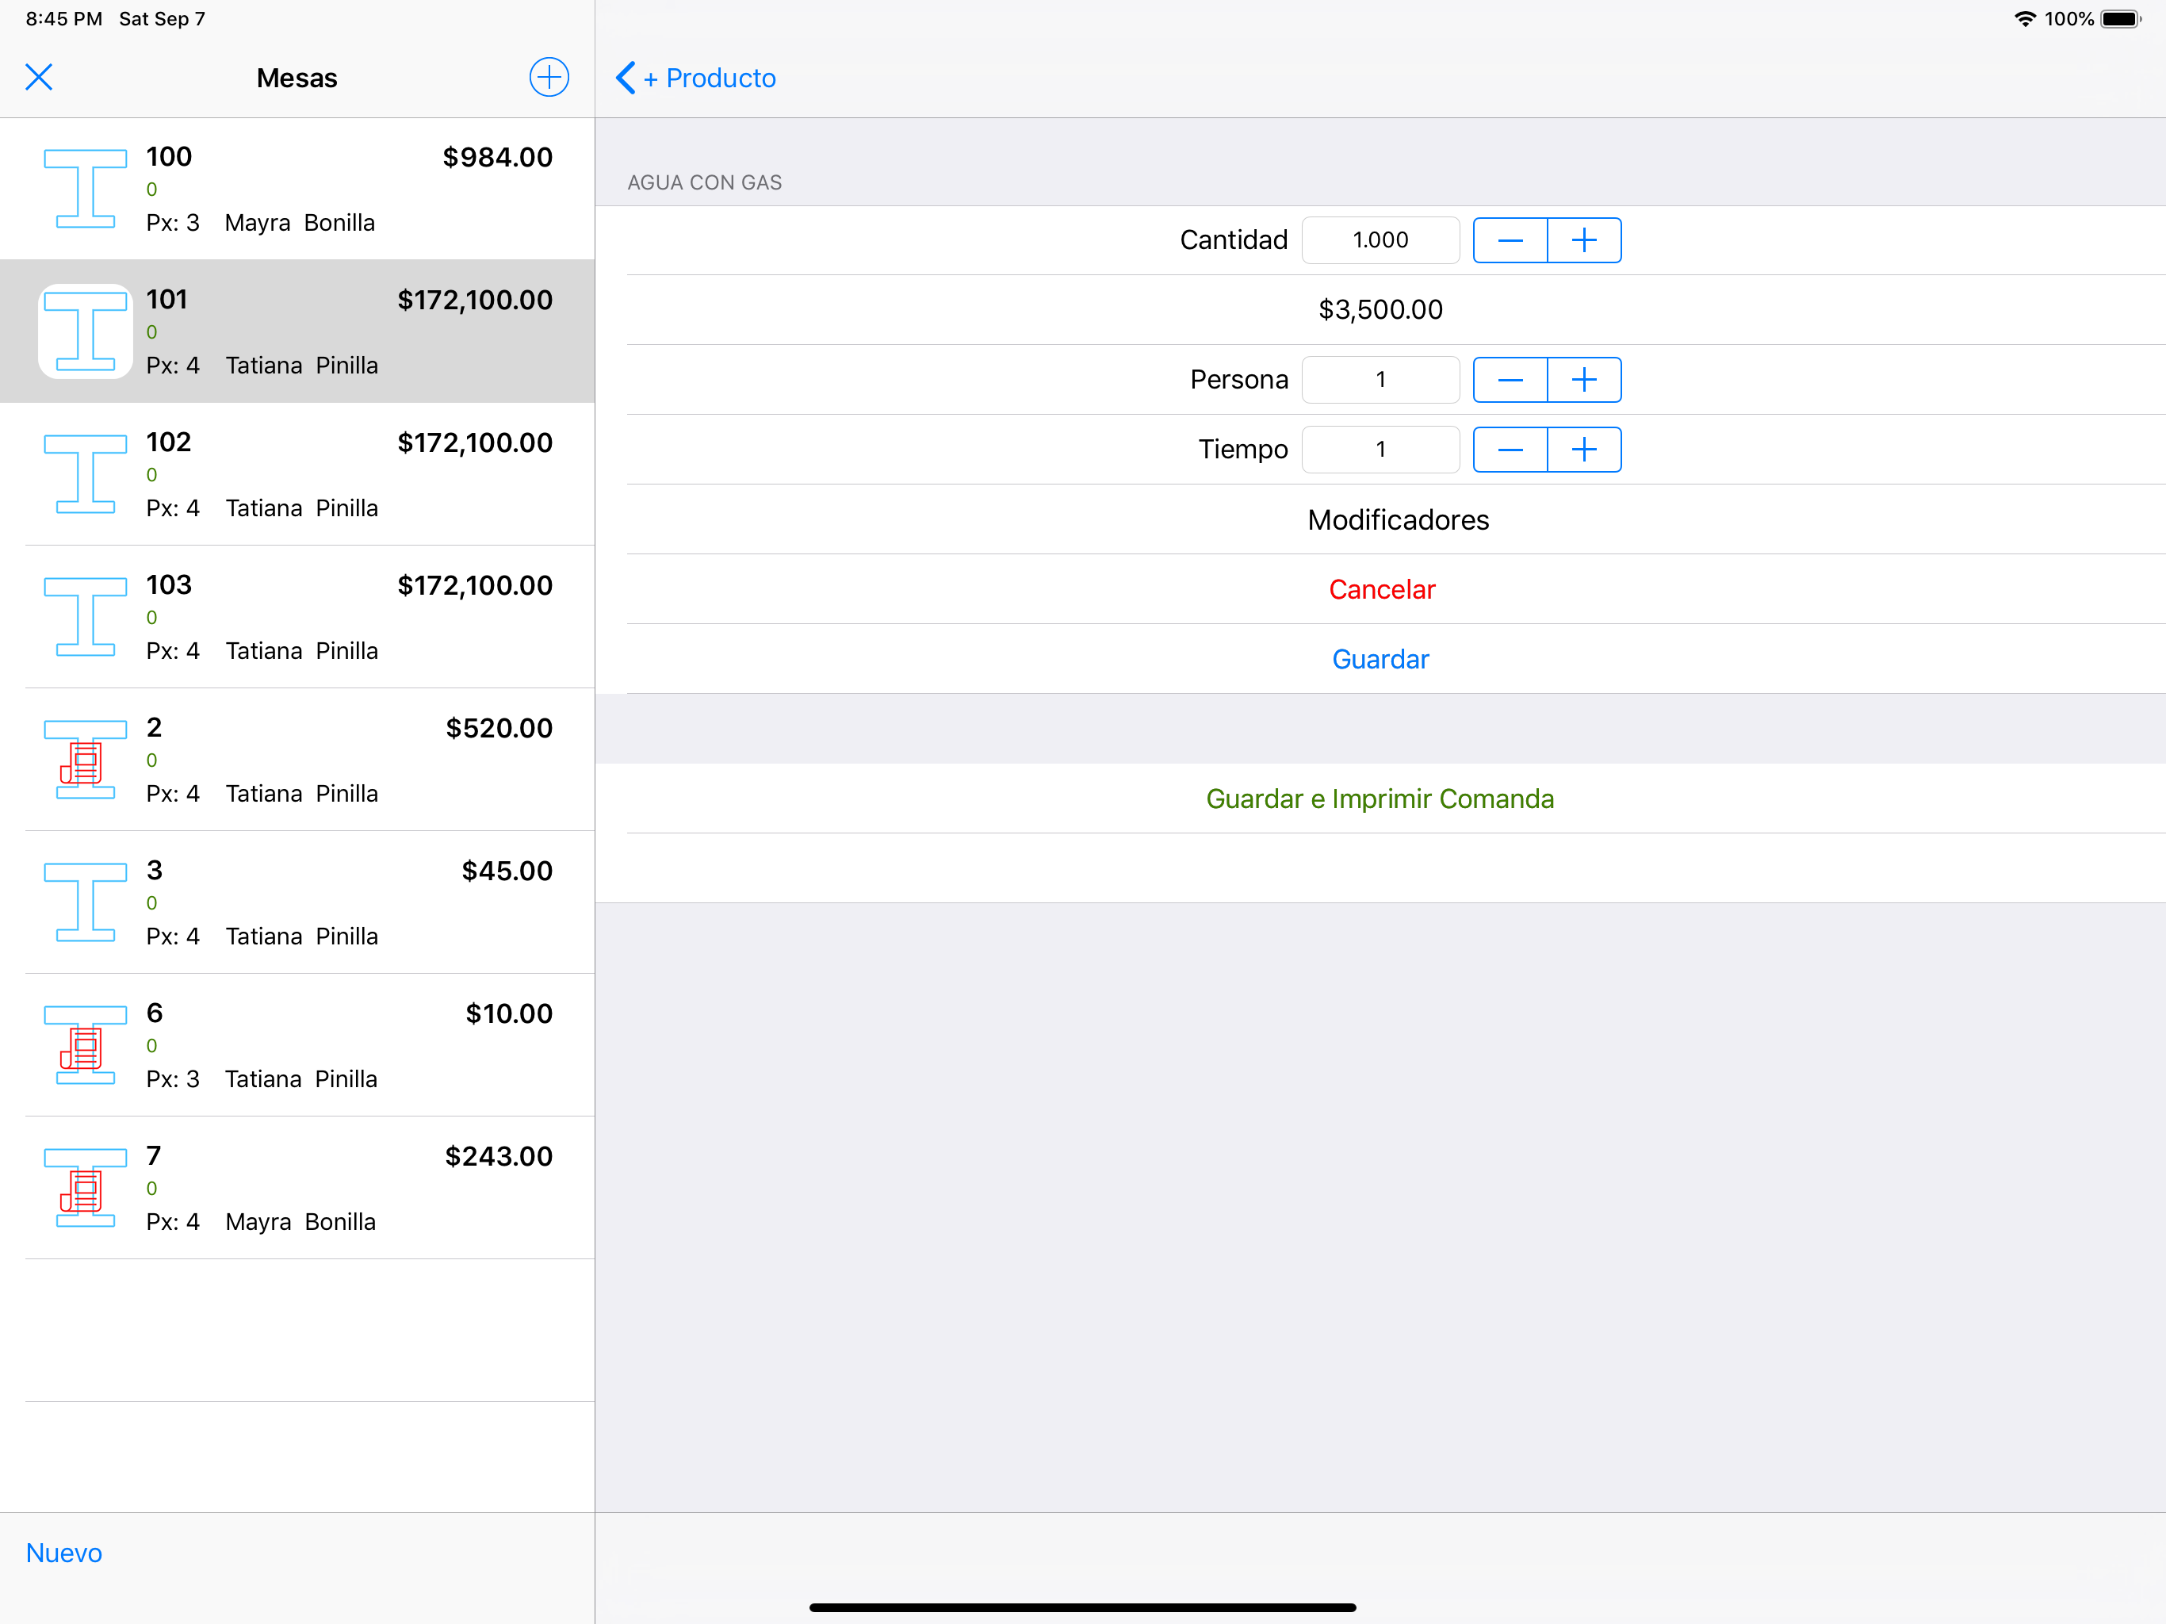The height and width of the screenshot is (1624, 2166).
Task: Edit the Cantidad field showing 1.000
Action: click(x=1380, y=241)
